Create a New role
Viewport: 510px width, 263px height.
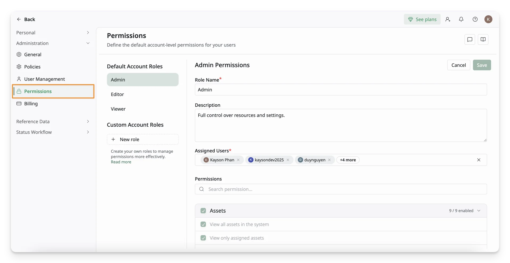[x=143, y=139]
